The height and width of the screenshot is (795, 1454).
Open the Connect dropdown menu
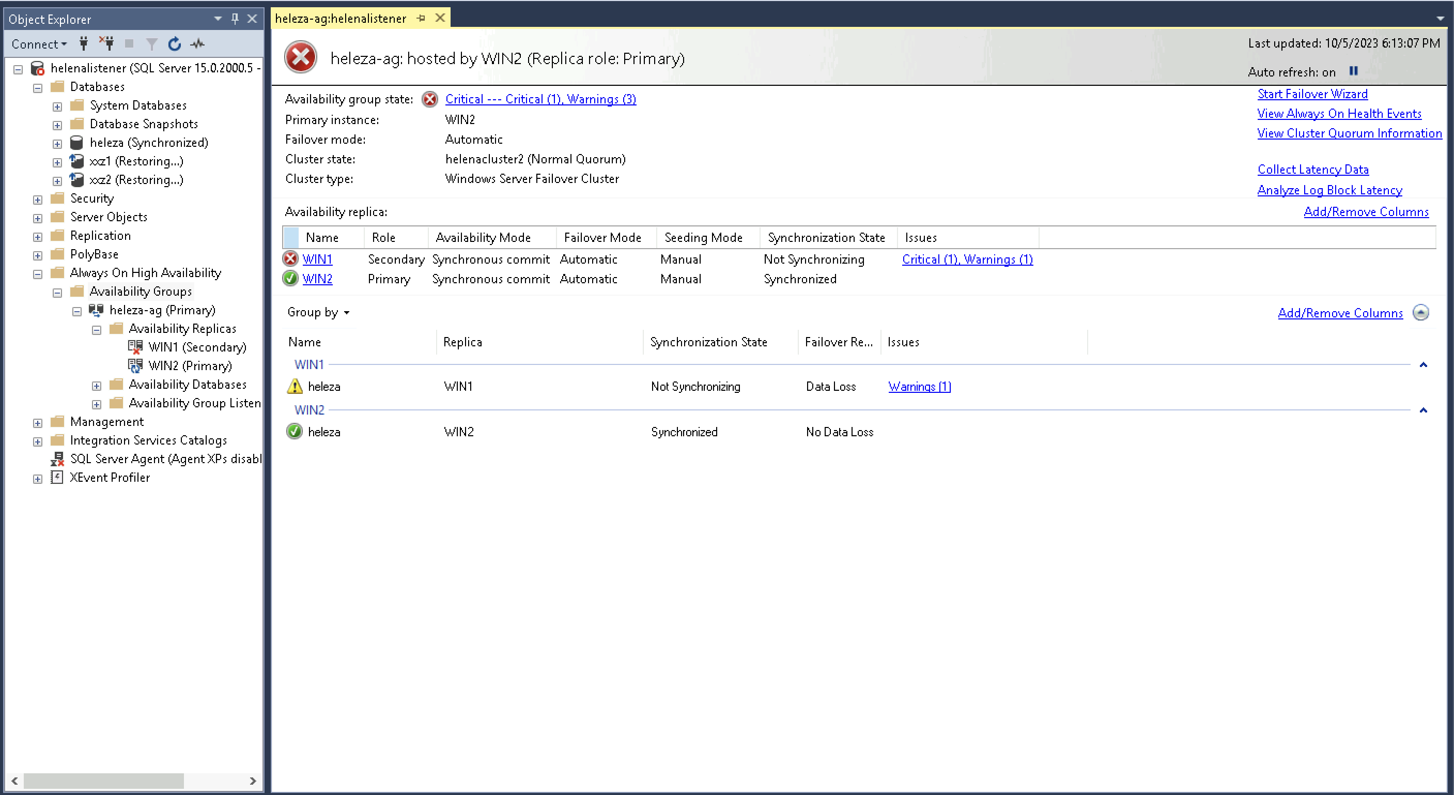[39, 44]
